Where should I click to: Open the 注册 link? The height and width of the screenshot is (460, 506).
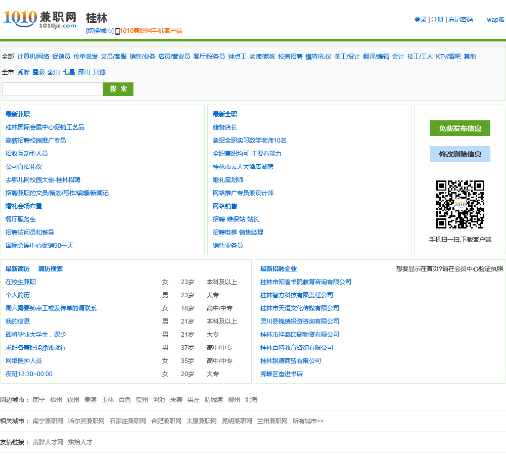437,20
